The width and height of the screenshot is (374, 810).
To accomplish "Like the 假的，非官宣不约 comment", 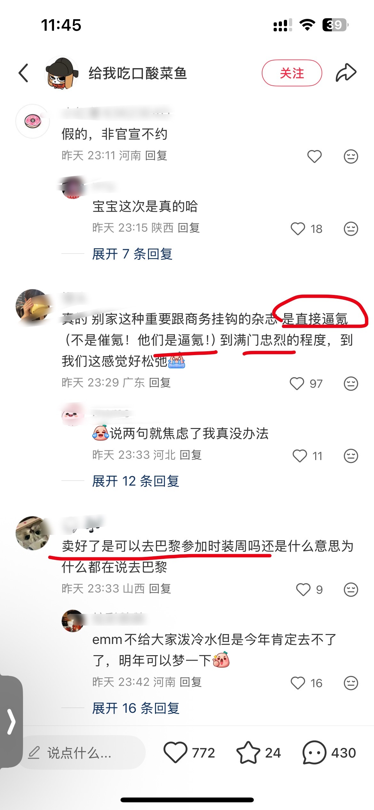I will [314, 156].
